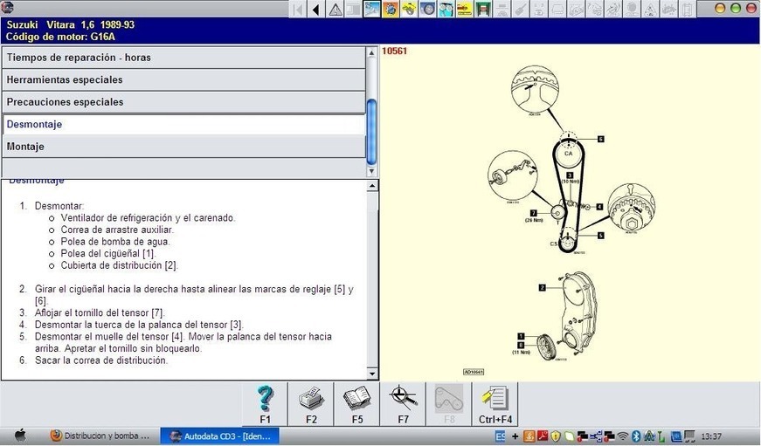This screenshot has width=761, height=446.
Task: Open the F5 book manual icon
Action: [x=356, y=403]
